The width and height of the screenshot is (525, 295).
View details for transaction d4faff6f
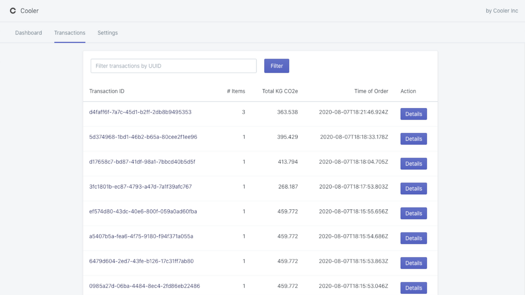[413, 114]
